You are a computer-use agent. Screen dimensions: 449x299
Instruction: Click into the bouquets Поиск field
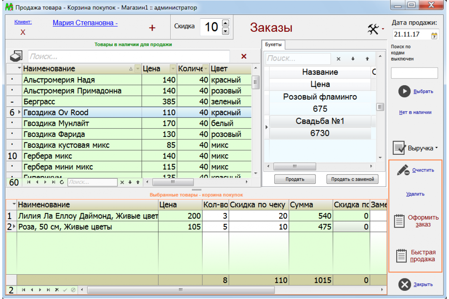point(298,59)
